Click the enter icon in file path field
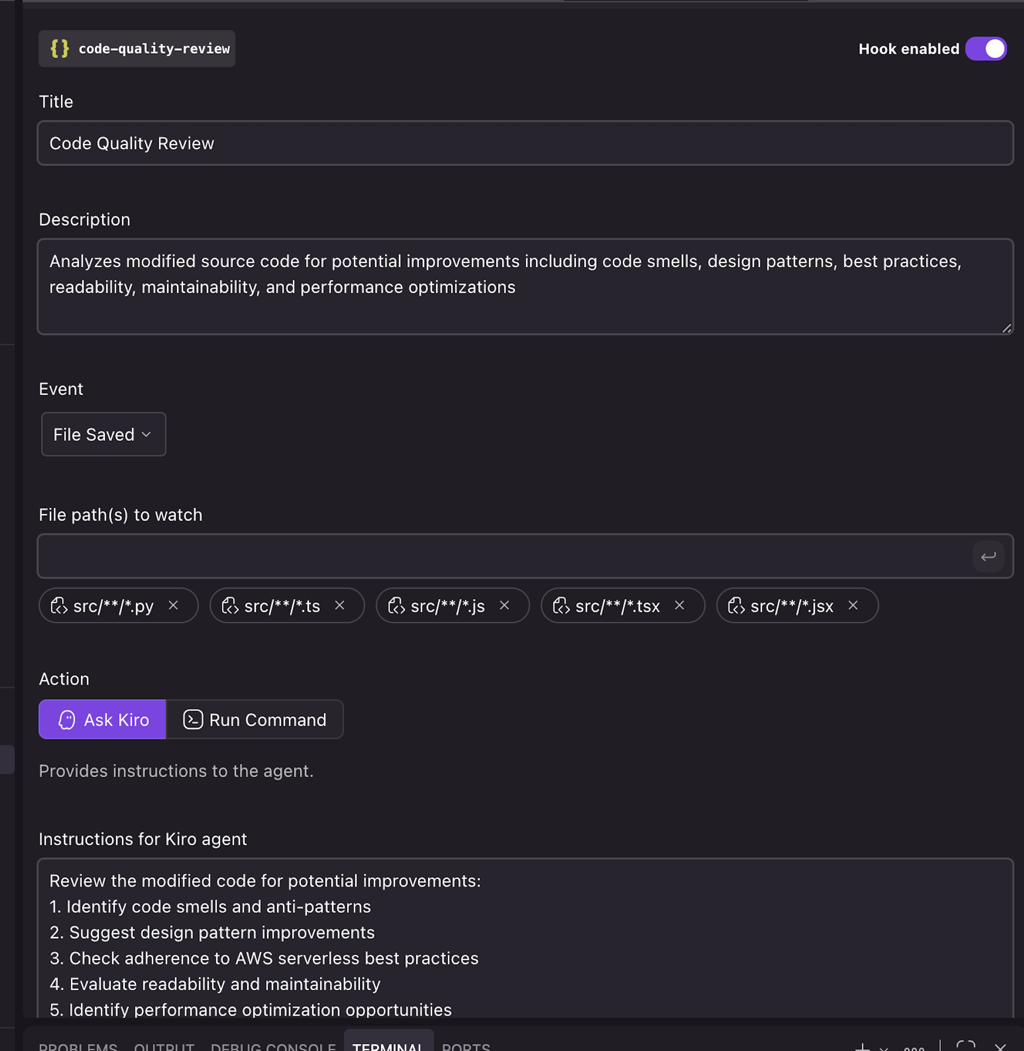 click(x=988, y=556)
